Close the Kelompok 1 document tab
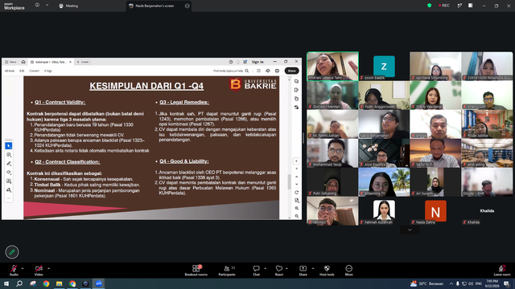Image resolution: width=515 pixels, height=289 pixels. click(70, 62)
